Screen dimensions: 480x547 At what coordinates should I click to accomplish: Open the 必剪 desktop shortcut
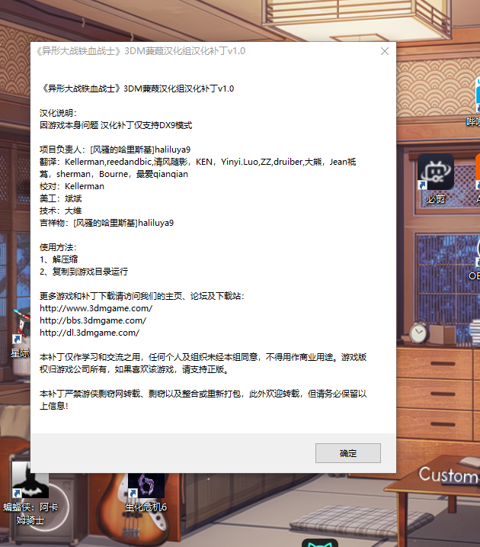pos(435,179)
